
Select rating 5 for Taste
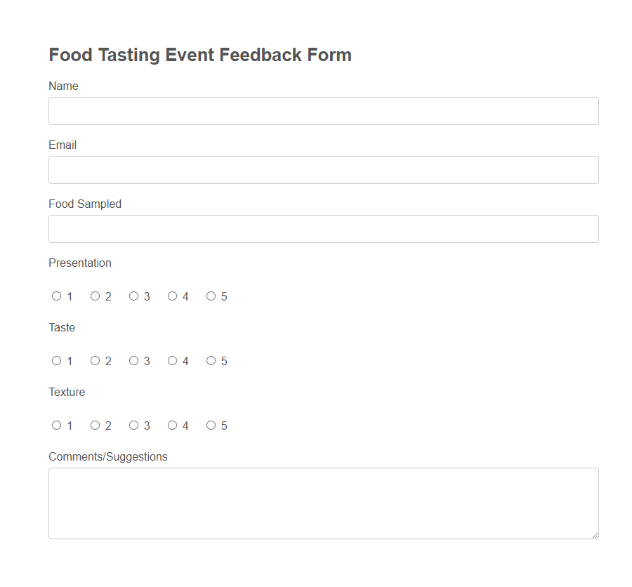tap(211, 360)
